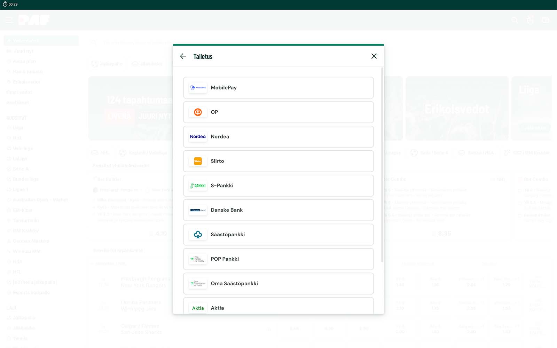
Task: Click the orange OP bank logo
Action: [198, 112]
